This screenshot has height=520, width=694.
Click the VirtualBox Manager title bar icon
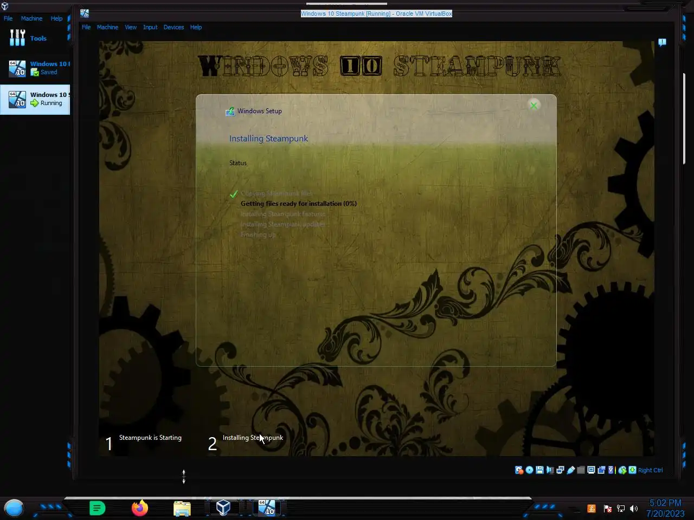click(x=4, y=6)
